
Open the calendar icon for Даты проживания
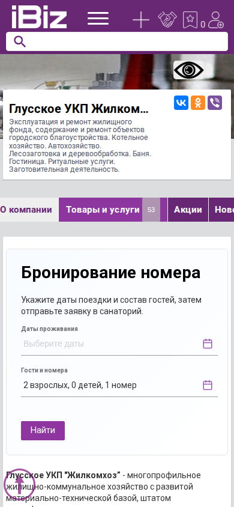(x=208, y=344)
